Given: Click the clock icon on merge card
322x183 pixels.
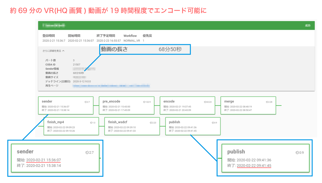Looking at the screenshot, I should pos(267,102).
